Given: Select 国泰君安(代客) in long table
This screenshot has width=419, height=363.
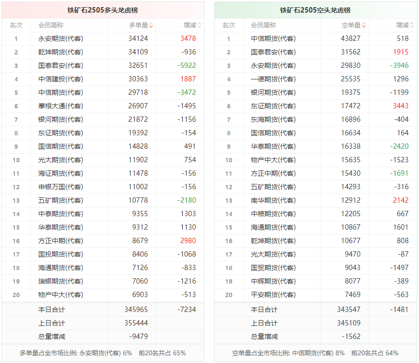Looking at the screenshot, I should (61, 66).
